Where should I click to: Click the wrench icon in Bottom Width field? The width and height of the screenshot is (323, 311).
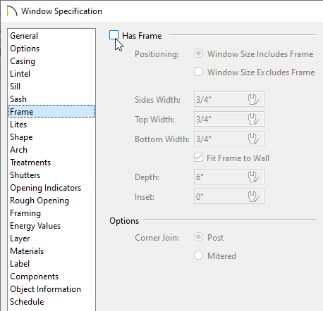(x=253, y=139)
